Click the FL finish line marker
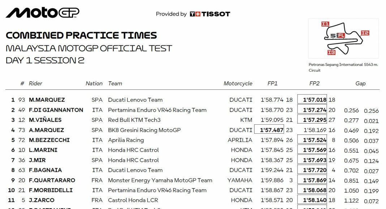The image size is (386, 209). coord(341,36)
